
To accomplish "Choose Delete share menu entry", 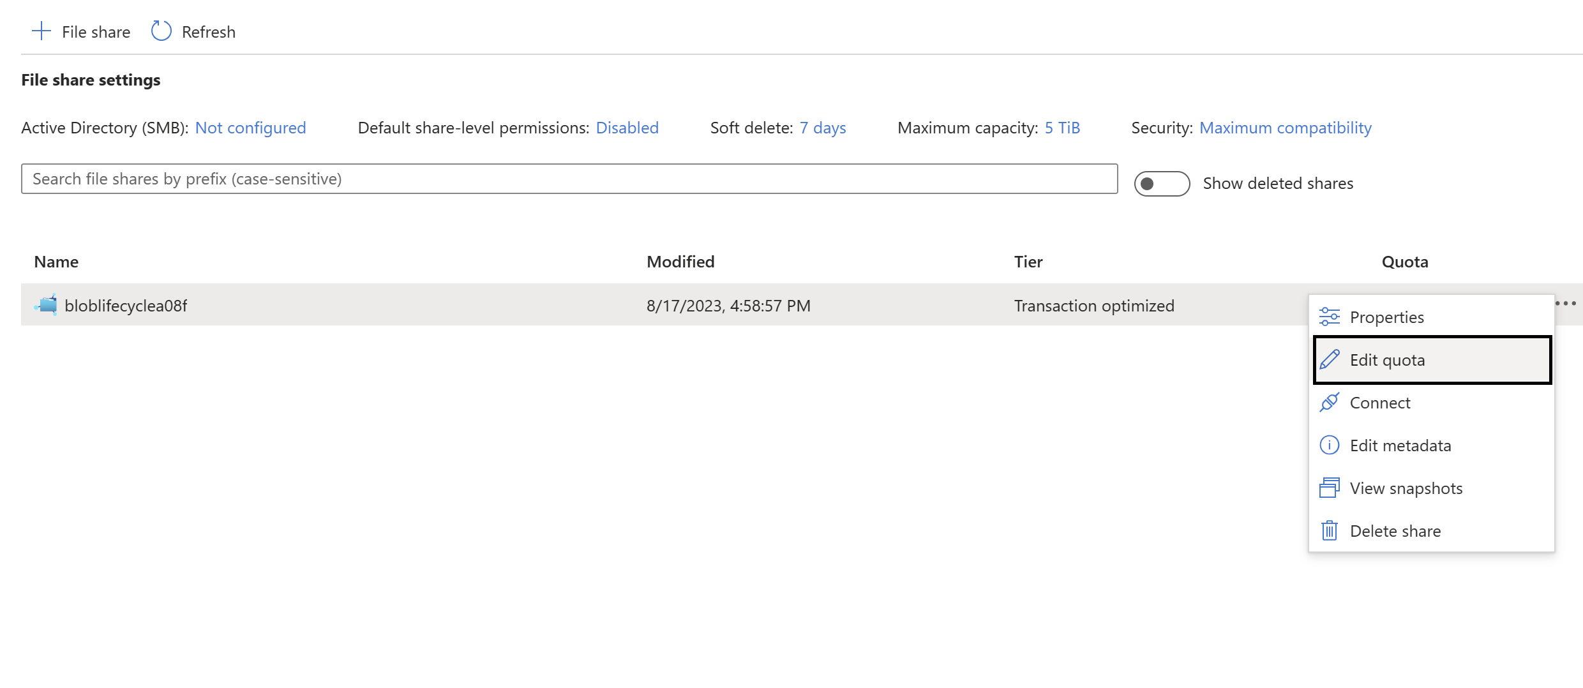I will (x=1431, y=531).
